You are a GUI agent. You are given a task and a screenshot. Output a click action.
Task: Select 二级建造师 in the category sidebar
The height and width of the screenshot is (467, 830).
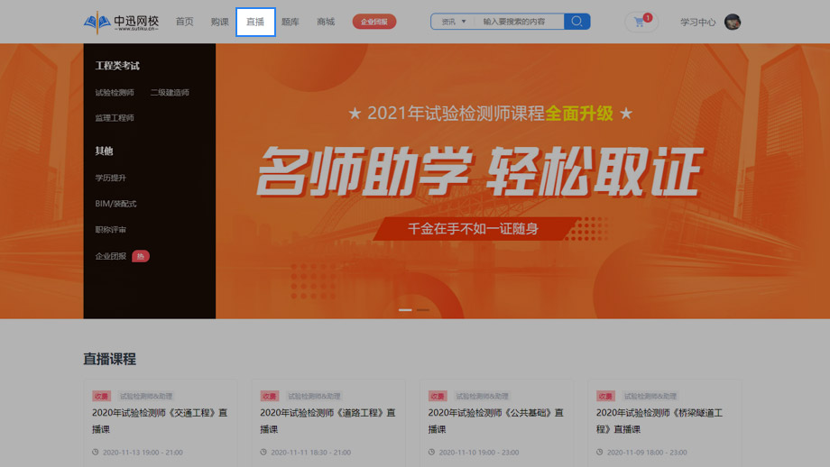click(170, 93)
